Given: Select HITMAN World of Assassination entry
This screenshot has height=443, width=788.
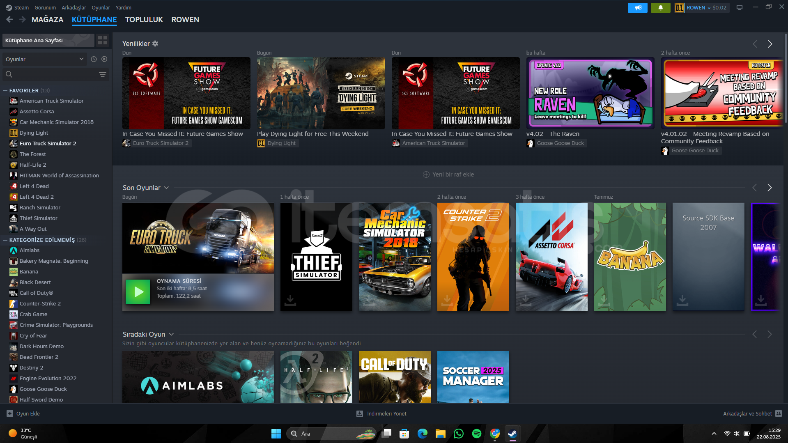Looking at the screenshot, I should 59,175.
